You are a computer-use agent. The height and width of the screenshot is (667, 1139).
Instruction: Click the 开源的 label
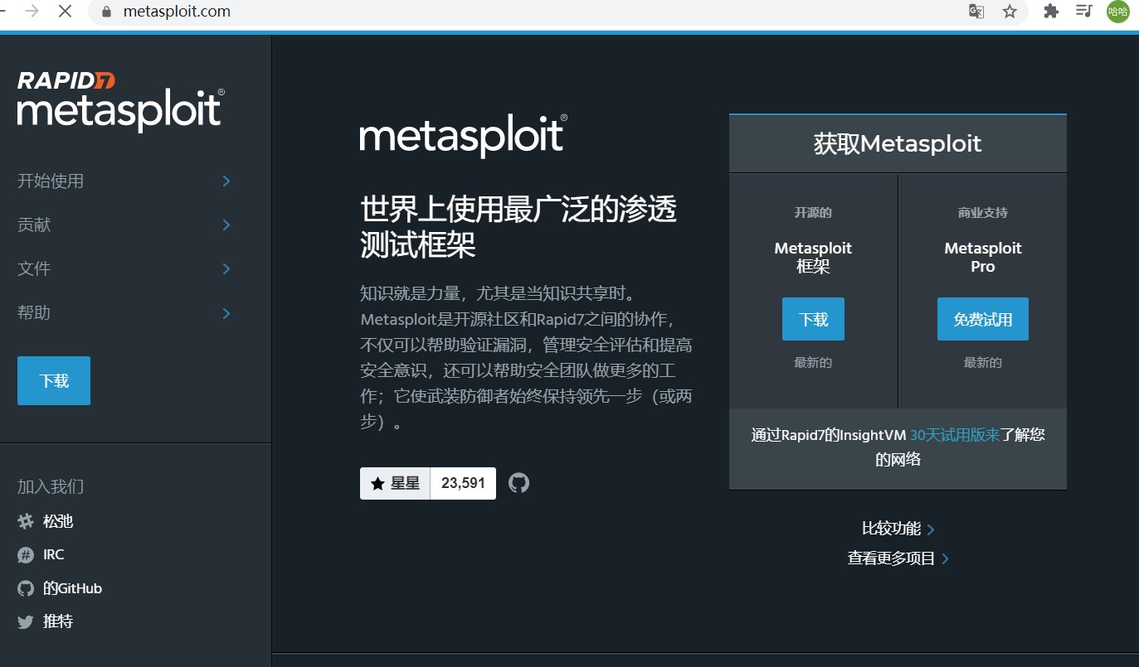click(x=813, y=213)
